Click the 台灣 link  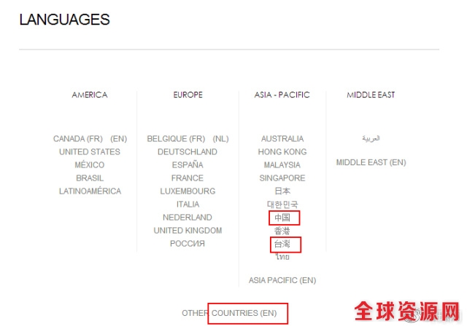point(282,244)
